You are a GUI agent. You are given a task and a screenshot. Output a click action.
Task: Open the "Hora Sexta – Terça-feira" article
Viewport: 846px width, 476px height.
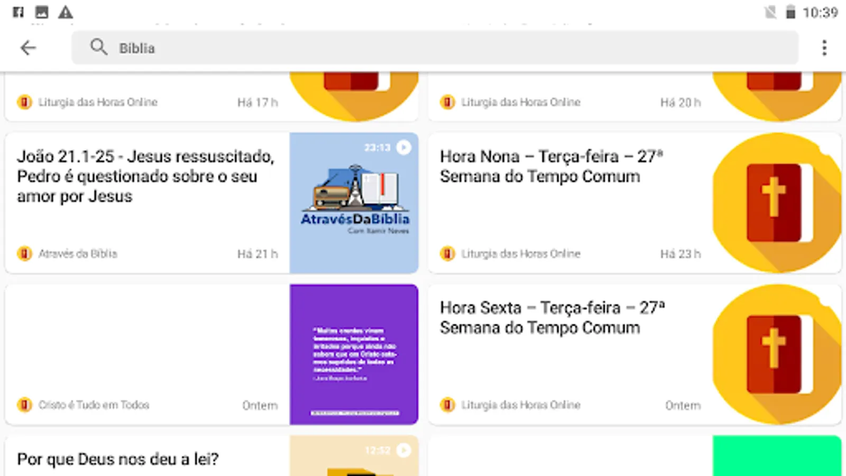(553, 317)
